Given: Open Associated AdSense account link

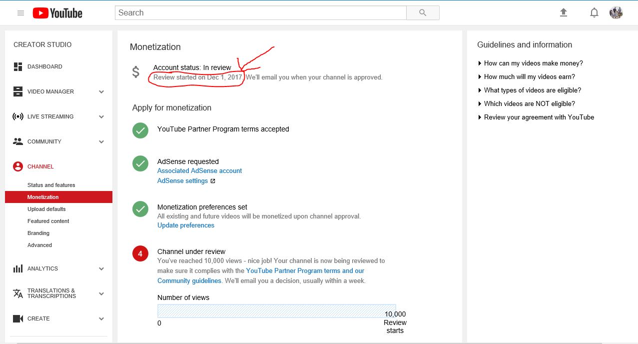Looking at the screenshot, I should pyautogui.click(x=199, y=170).
